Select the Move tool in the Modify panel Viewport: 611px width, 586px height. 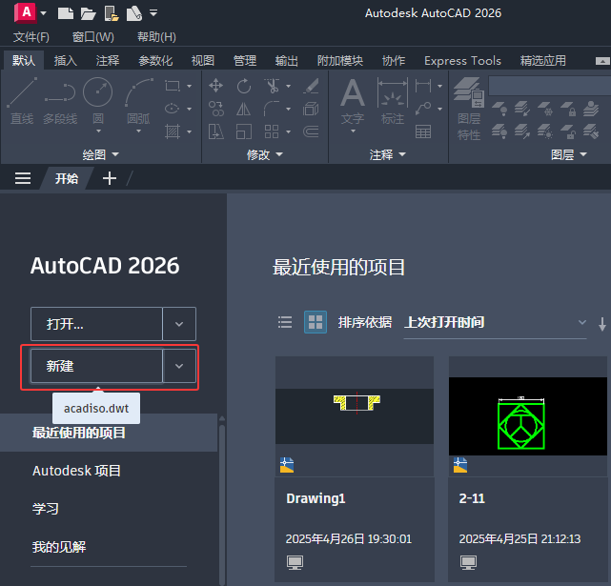point(215,86)
